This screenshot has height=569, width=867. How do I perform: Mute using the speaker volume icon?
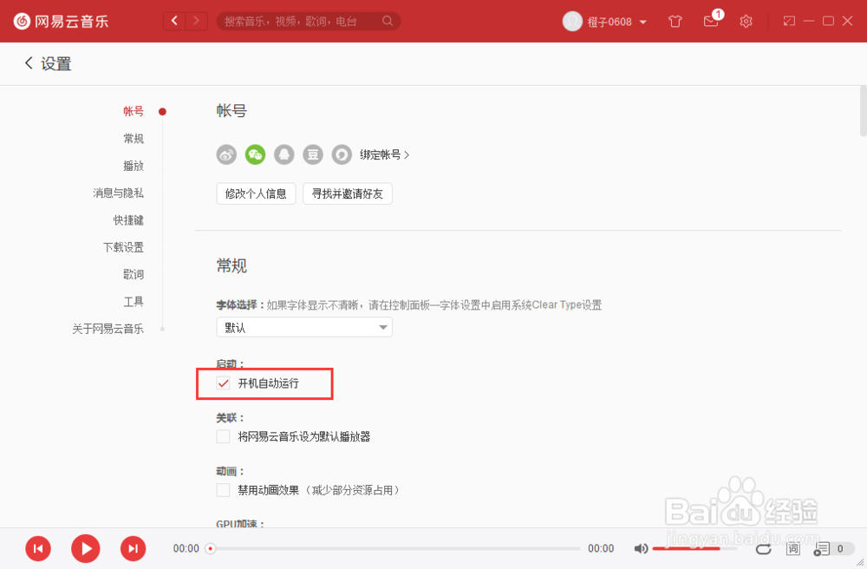pyautogui.click(x=641, y=548)
